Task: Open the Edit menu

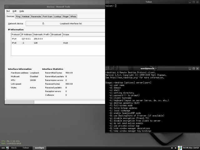Action: pyautogui.click(x=15, y=11)
